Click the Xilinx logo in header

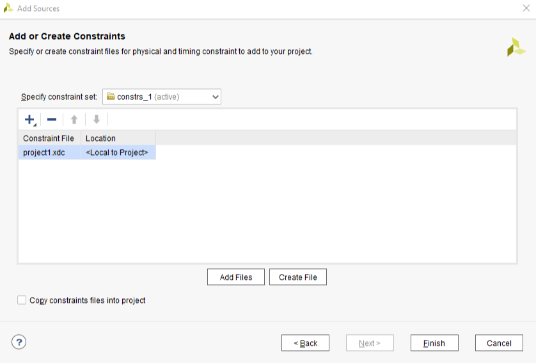(x=516, y=47)
